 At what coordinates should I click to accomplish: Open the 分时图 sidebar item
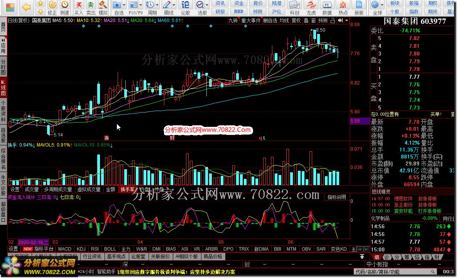click(3, 67)
